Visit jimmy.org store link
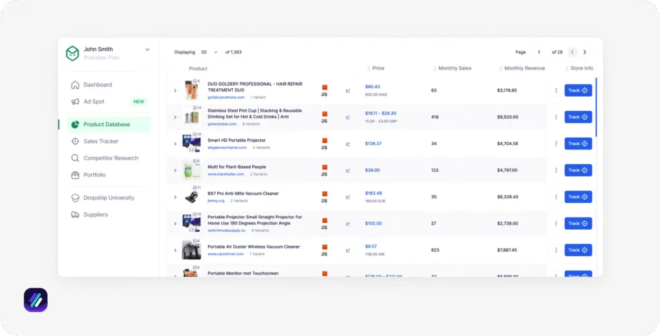The width and height of the screenshot is (660, 336). (216, 201)
